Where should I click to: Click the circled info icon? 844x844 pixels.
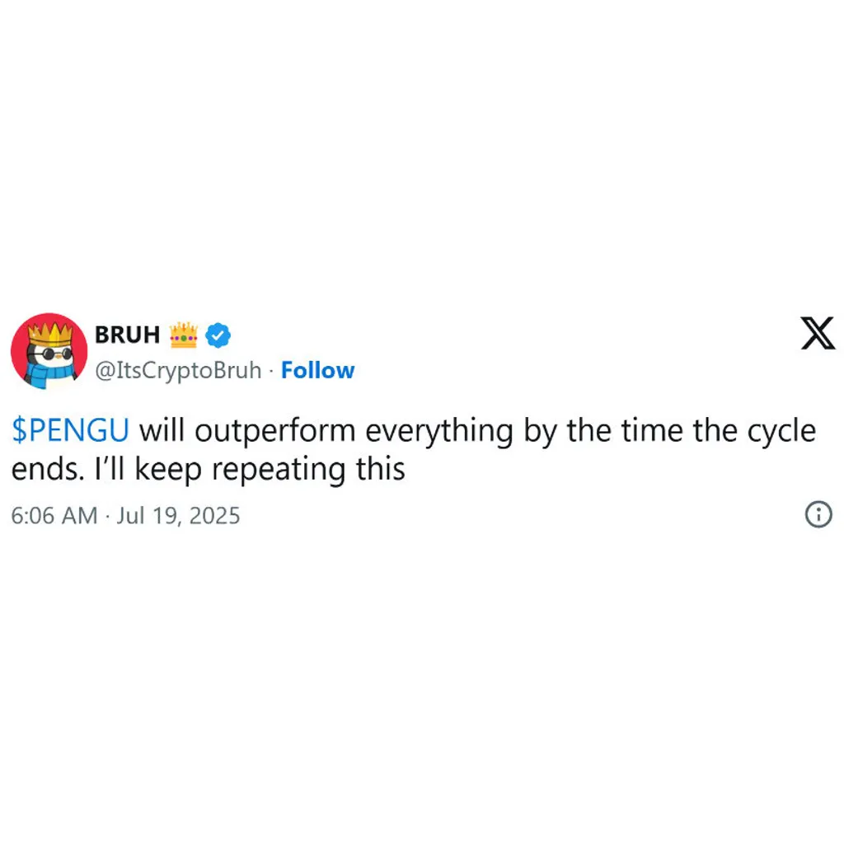click(818, 514)
